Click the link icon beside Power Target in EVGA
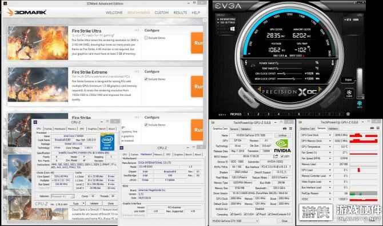 point(253,65)
